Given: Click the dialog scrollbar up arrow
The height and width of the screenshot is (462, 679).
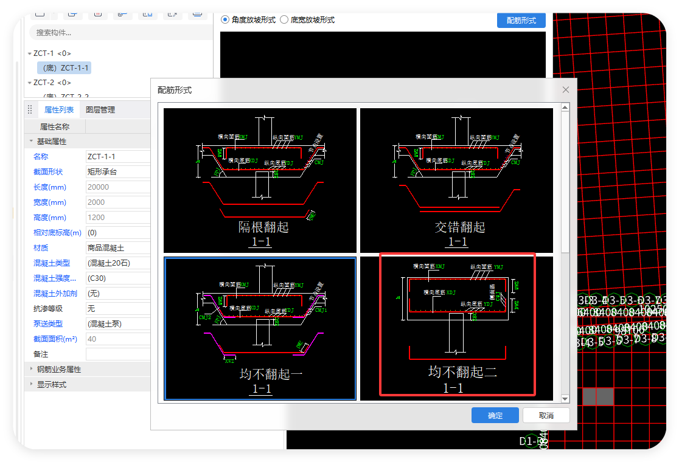Looking at the screenshot, I should 565,107.
